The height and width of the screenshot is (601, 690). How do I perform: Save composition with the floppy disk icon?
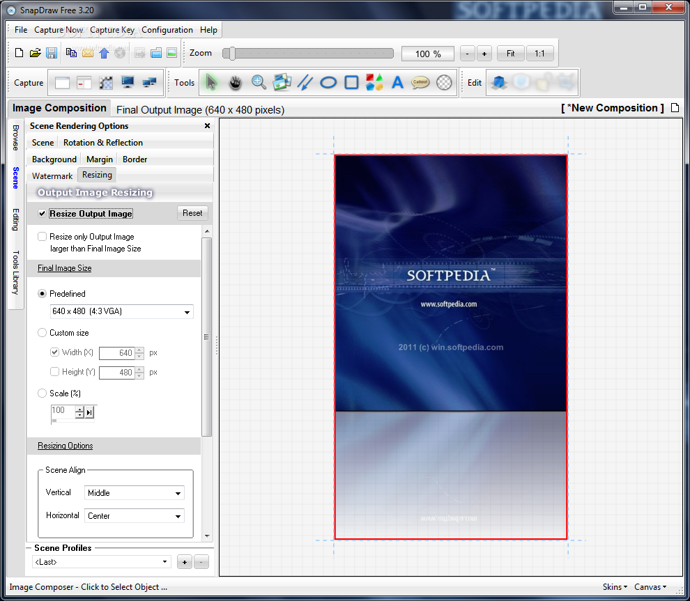pos(52,53)
